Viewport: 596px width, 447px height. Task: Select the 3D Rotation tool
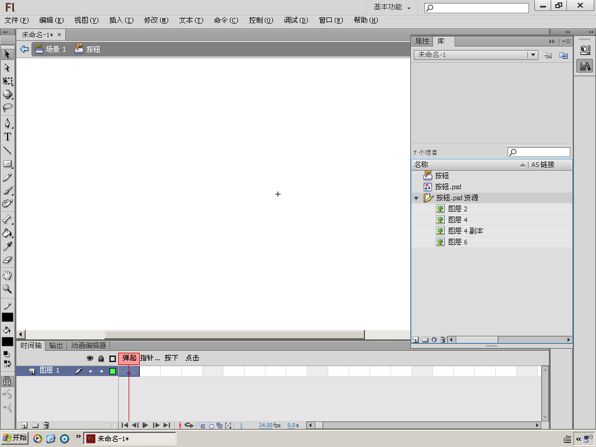point(7,94)
